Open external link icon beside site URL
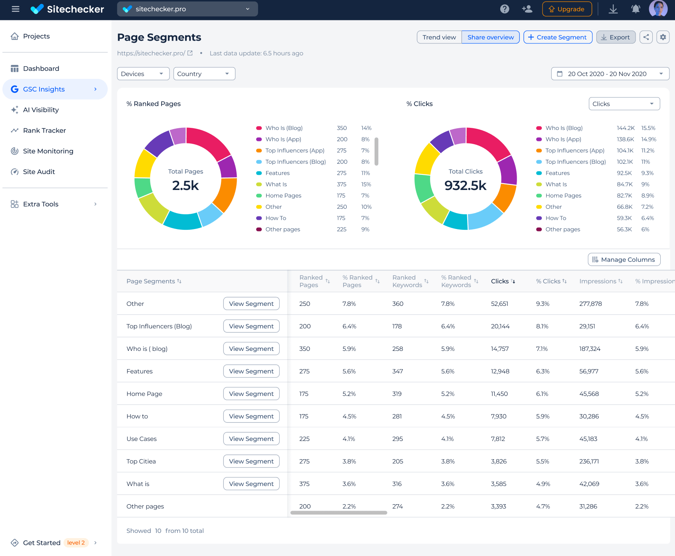Image resolution: width=675 pixels, height=556 pixels. tap(190, 53)
